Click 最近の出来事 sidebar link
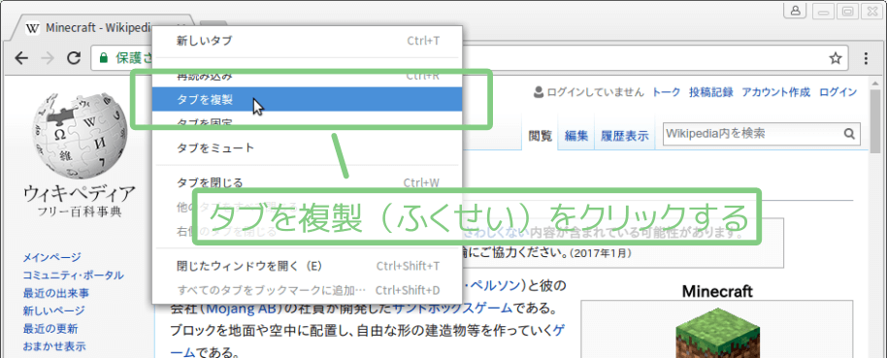This screenshot has height=358, width=887. pyautogui.click(x=56, y=294)
